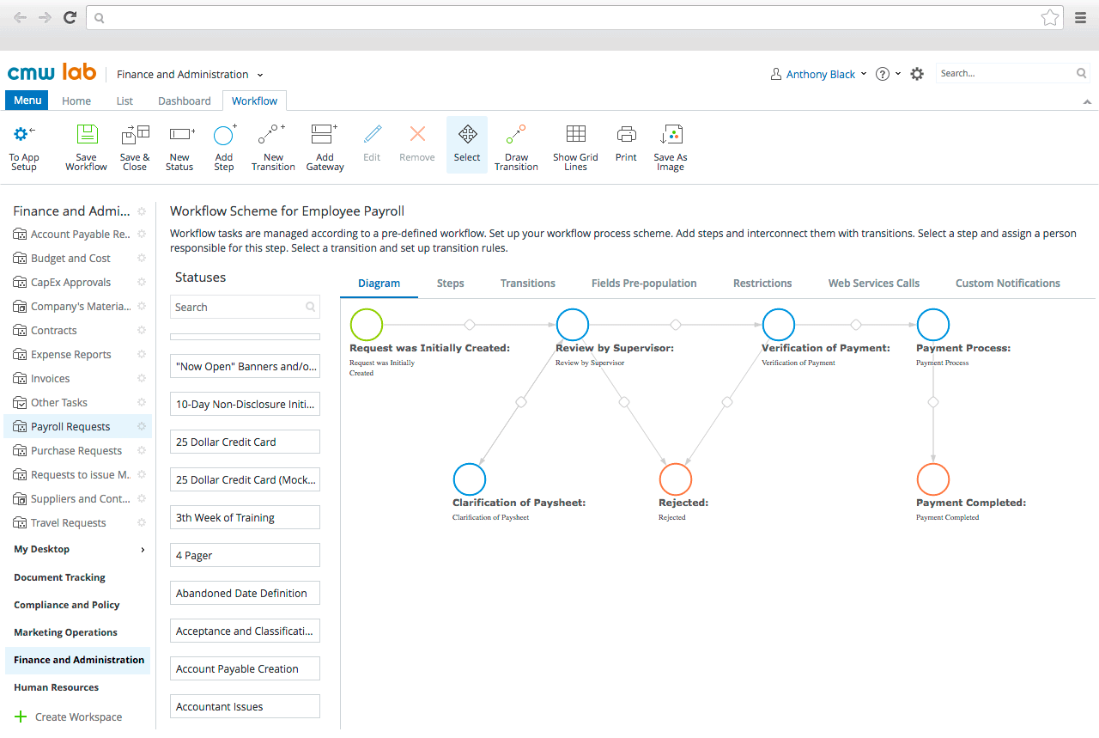Switch to the Dashboard tab

pyautogui.click(x=185, y=101)
